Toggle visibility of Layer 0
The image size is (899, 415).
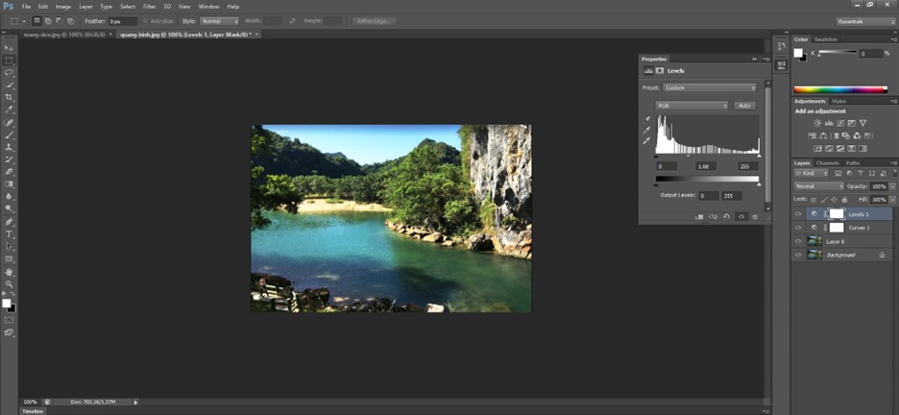[798, 241]
